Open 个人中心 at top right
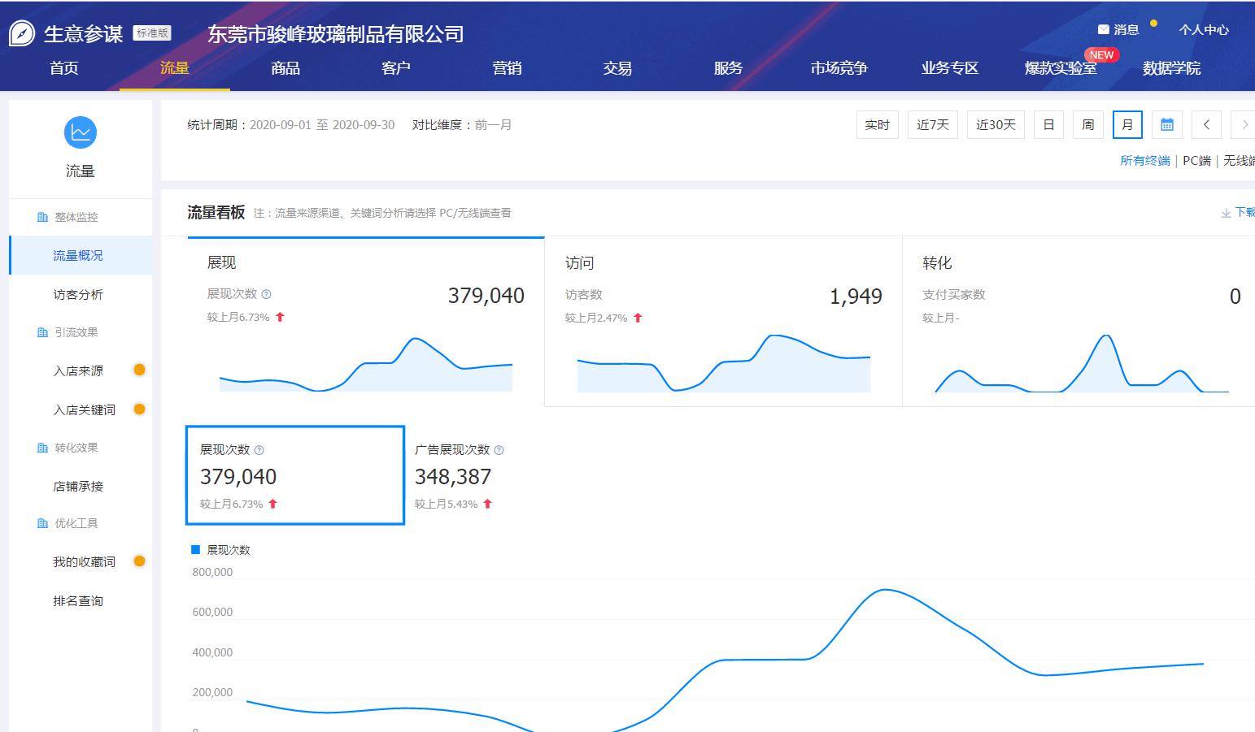The width and height of the screenshot is (1255, 732). click(x=1204, y=29)
